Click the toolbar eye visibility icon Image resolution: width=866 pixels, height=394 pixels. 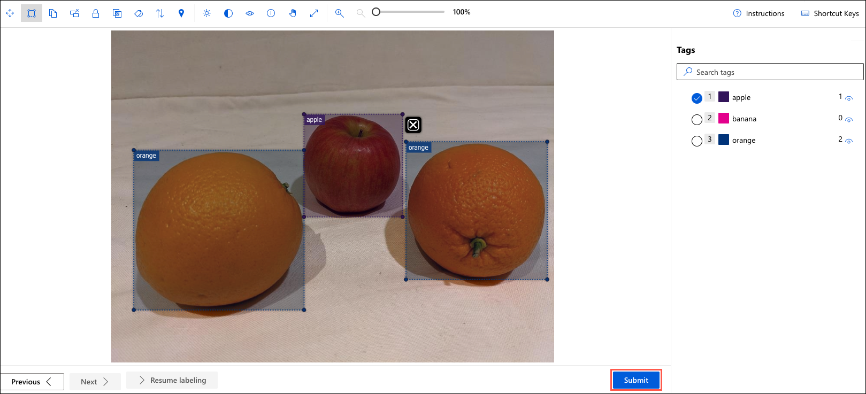click(x=250, y=13)
